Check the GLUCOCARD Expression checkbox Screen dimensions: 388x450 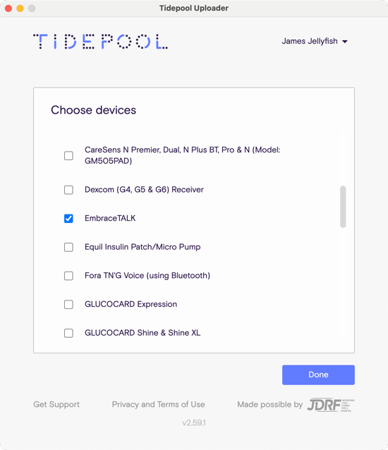point(68,304)
